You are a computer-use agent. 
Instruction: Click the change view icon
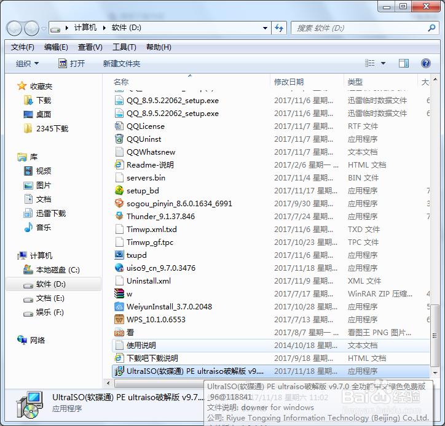[369, 63]
